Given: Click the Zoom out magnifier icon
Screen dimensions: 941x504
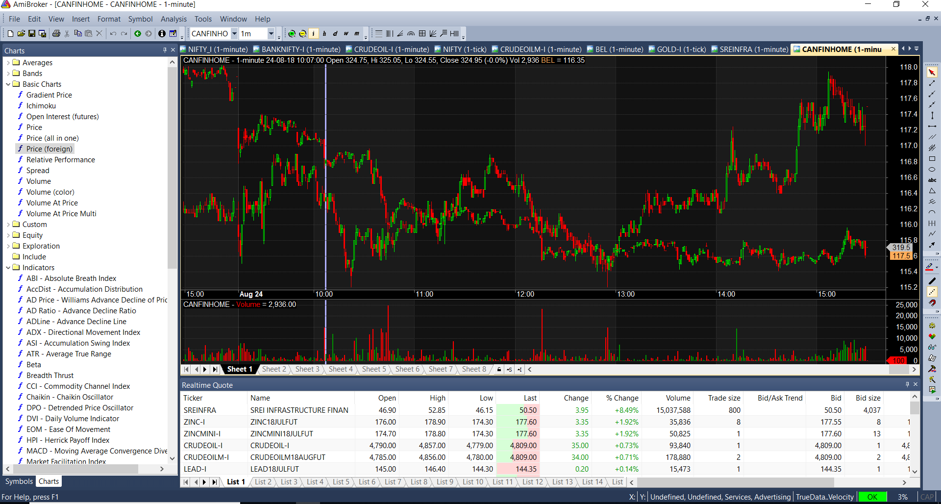Looking at the screenshot, I should (303, 33).
